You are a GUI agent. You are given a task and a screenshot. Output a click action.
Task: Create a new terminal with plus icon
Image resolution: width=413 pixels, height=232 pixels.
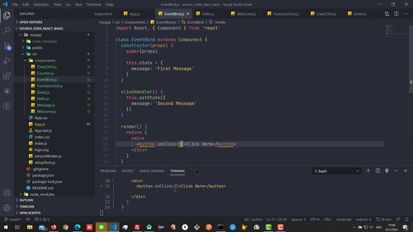[368, 171]
